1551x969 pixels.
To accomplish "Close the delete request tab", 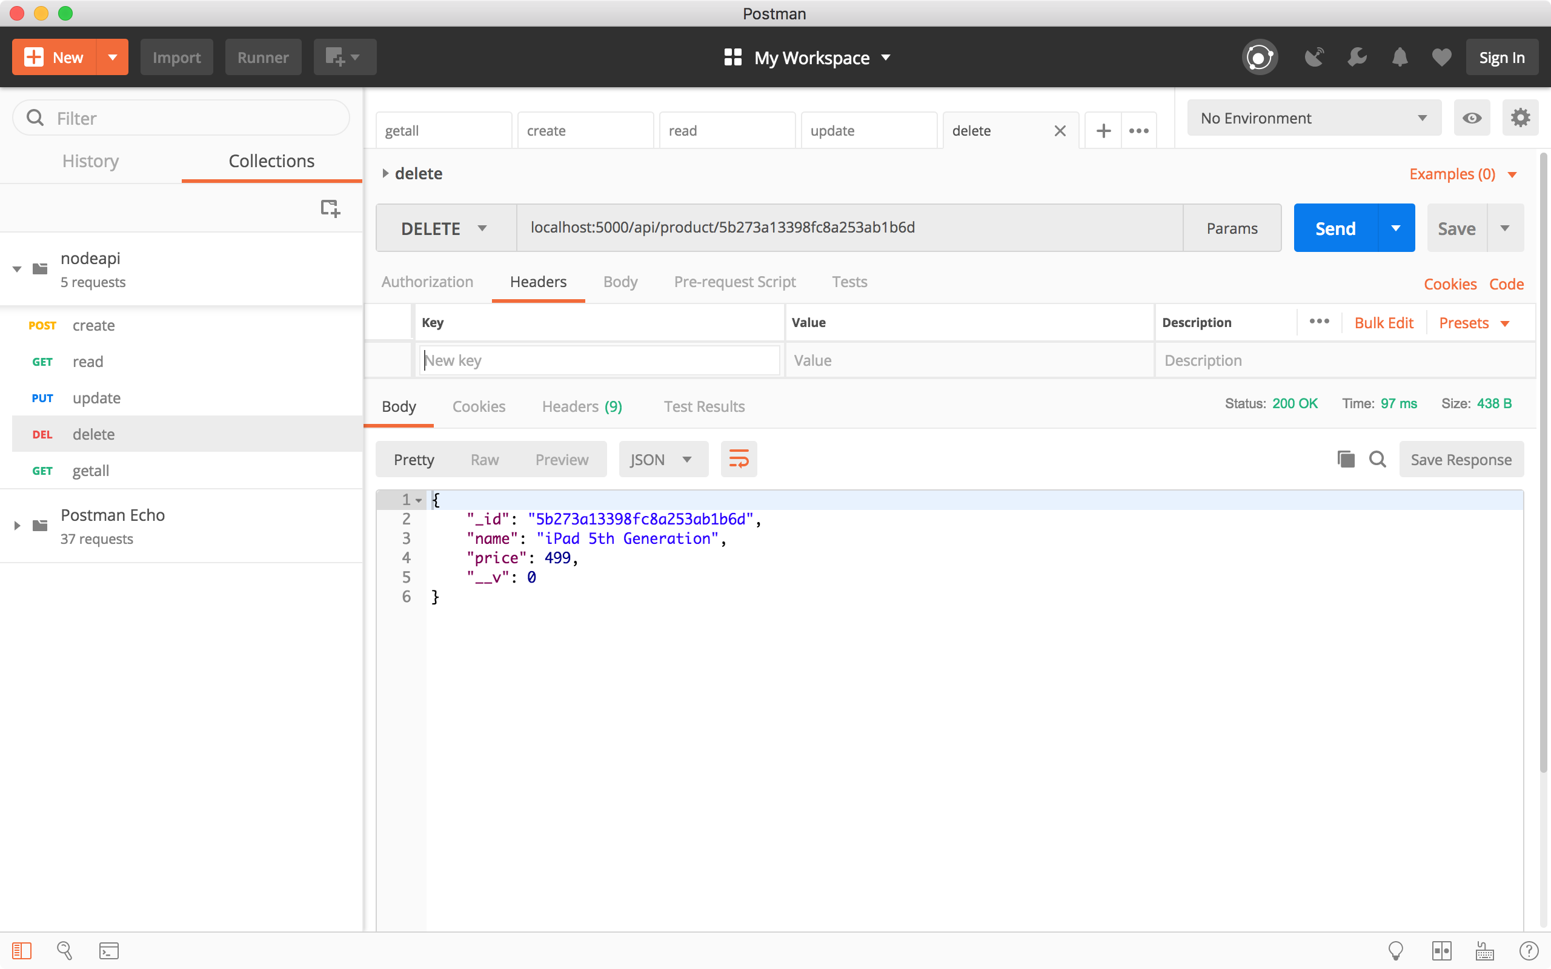I will (x=1060, y=131).
